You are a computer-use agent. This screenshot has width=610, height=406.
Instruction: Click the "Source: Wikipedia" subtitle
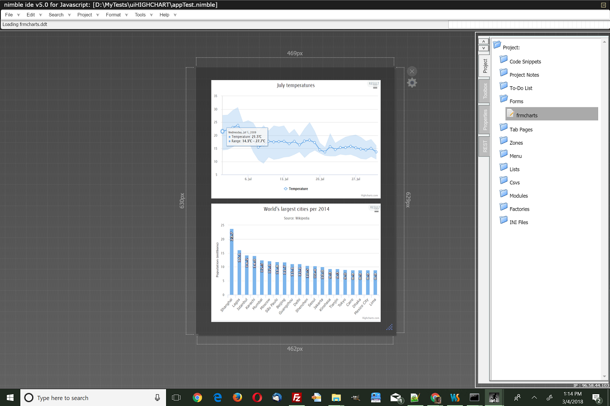point(297,218)
